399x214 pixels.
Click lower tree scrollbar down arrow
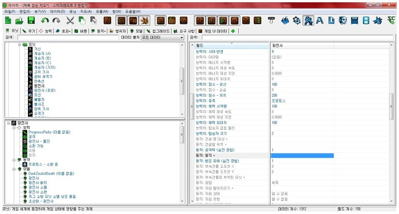[x=182, y=201]
